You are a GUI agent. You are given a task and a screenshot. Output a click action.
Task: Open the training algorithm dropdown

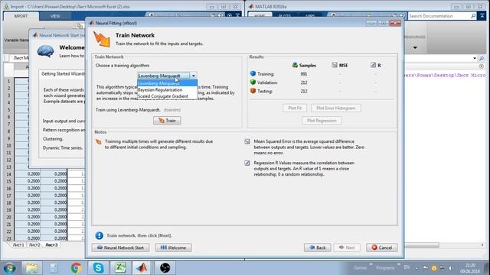(194, 76)
